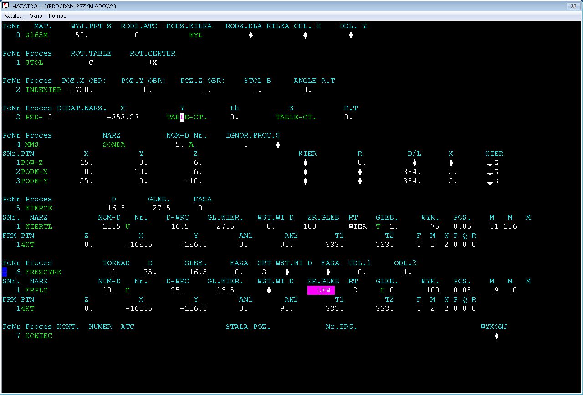Click the diamond under RODZ.DLA KILKA
This screenshot has height=395, width=583.
point(251,35)
